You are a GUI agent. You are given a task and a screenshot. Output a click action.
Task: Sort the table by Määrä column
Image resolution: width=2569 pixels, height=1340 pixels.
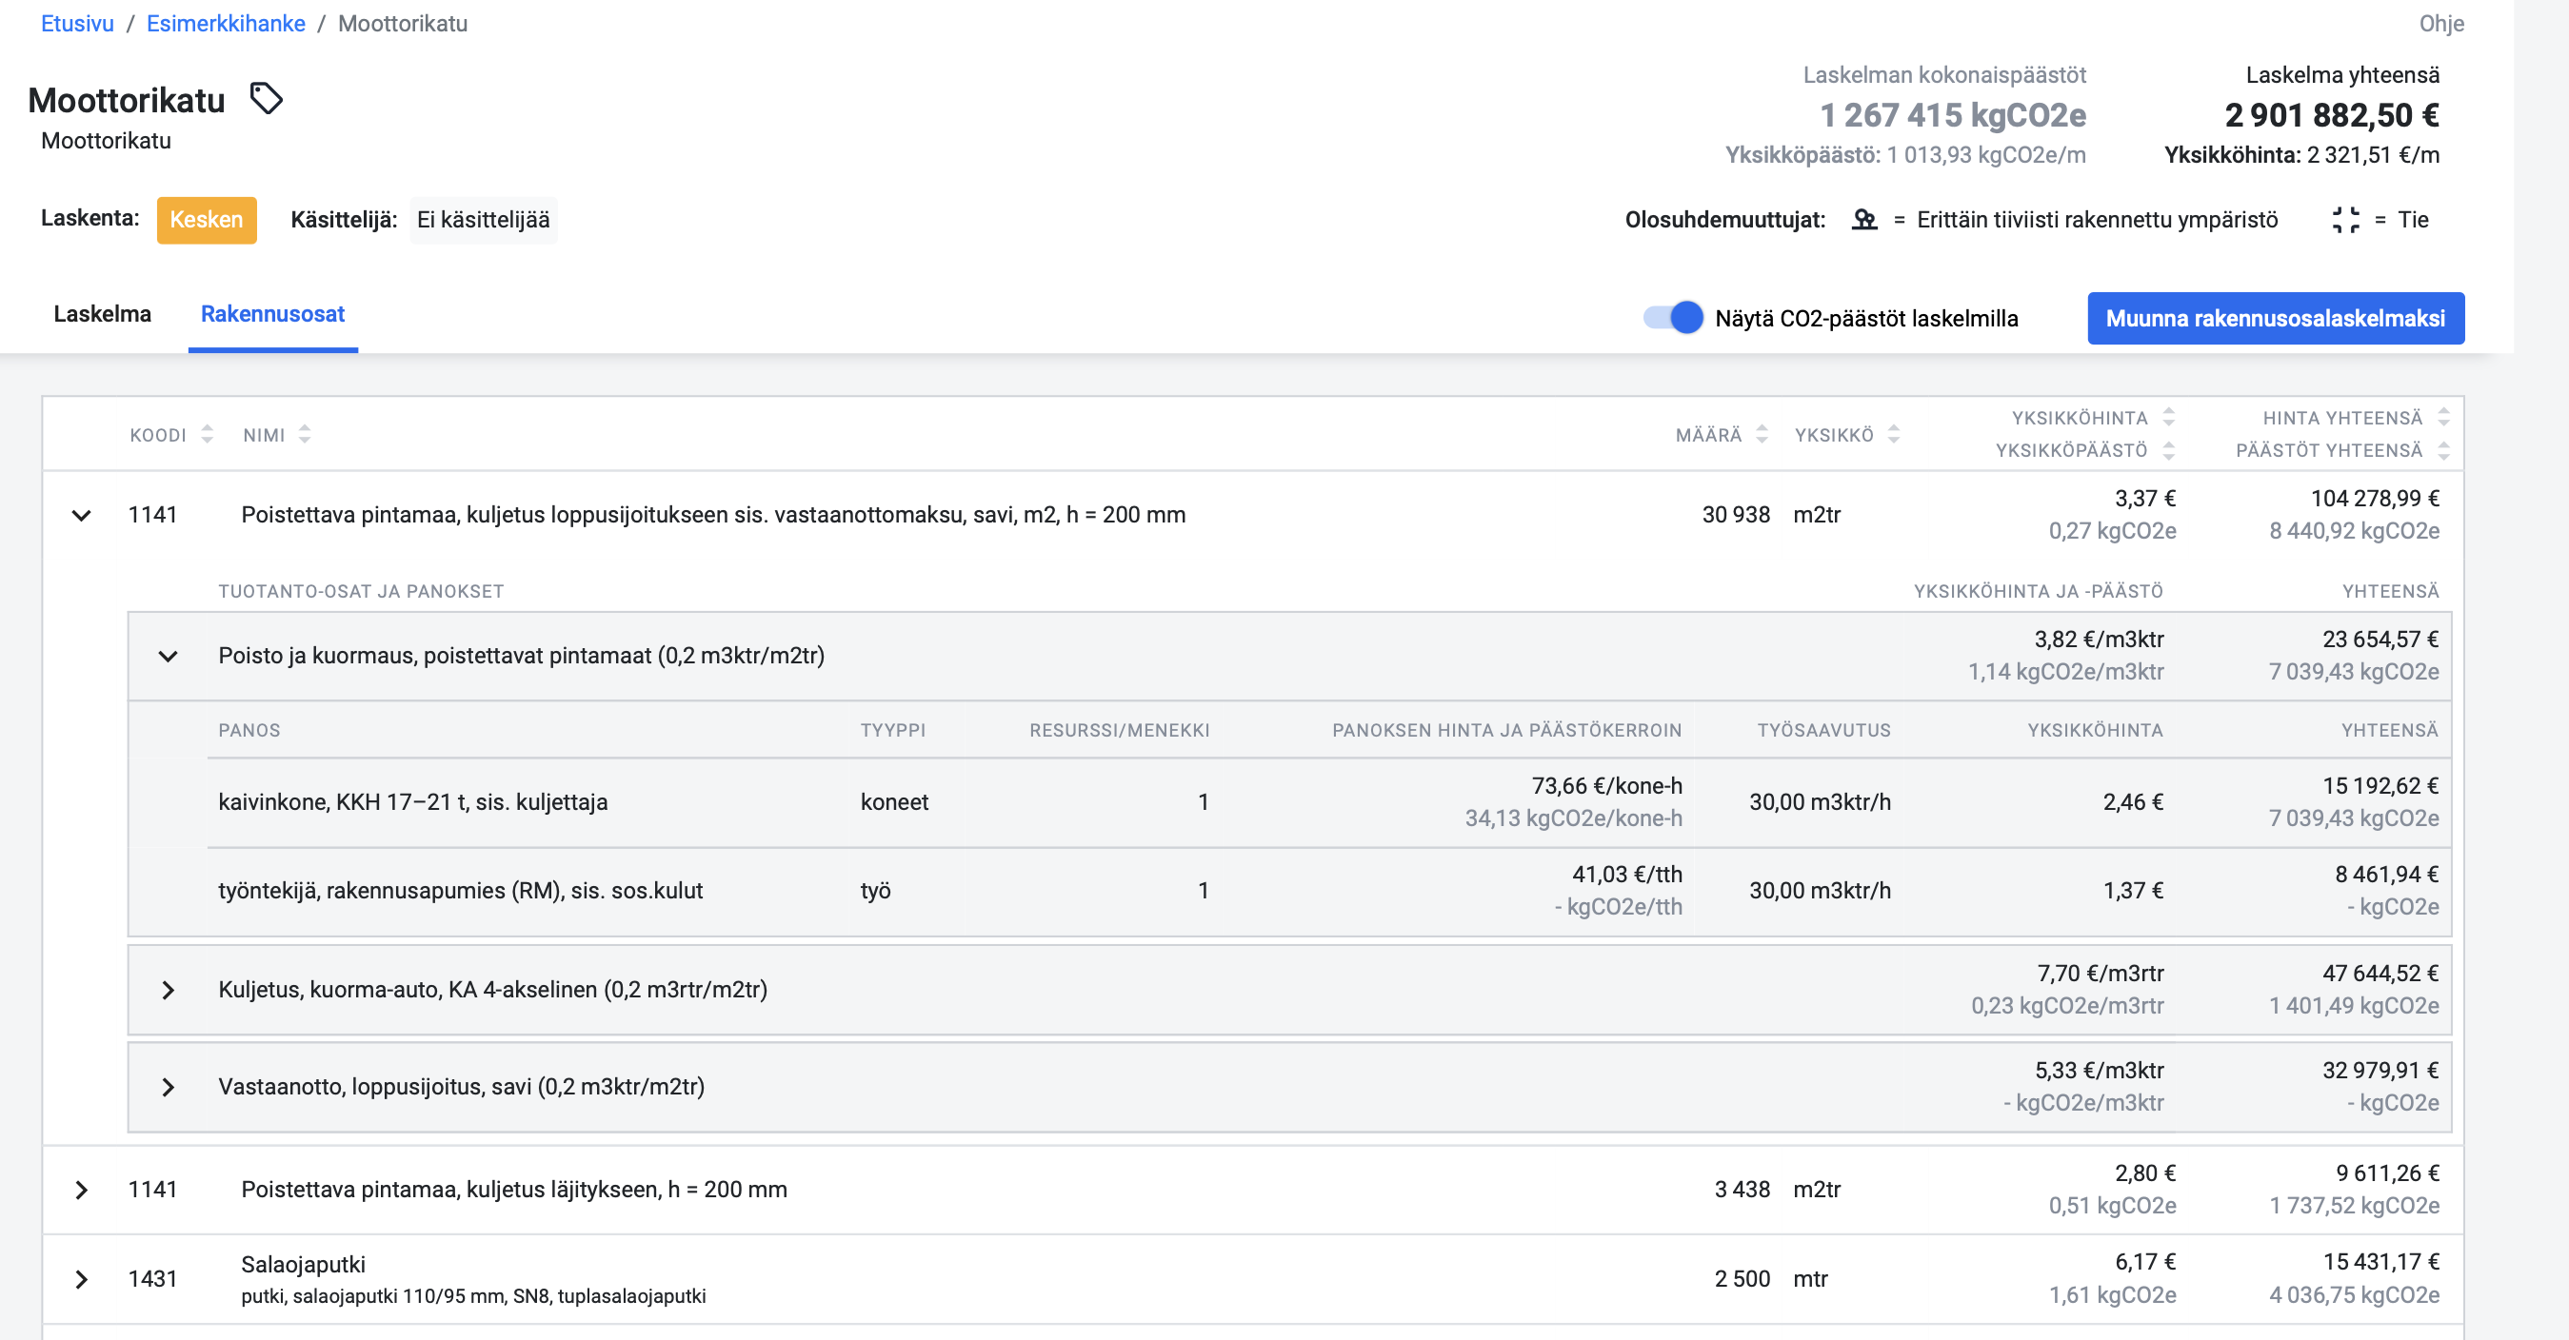1762,434
